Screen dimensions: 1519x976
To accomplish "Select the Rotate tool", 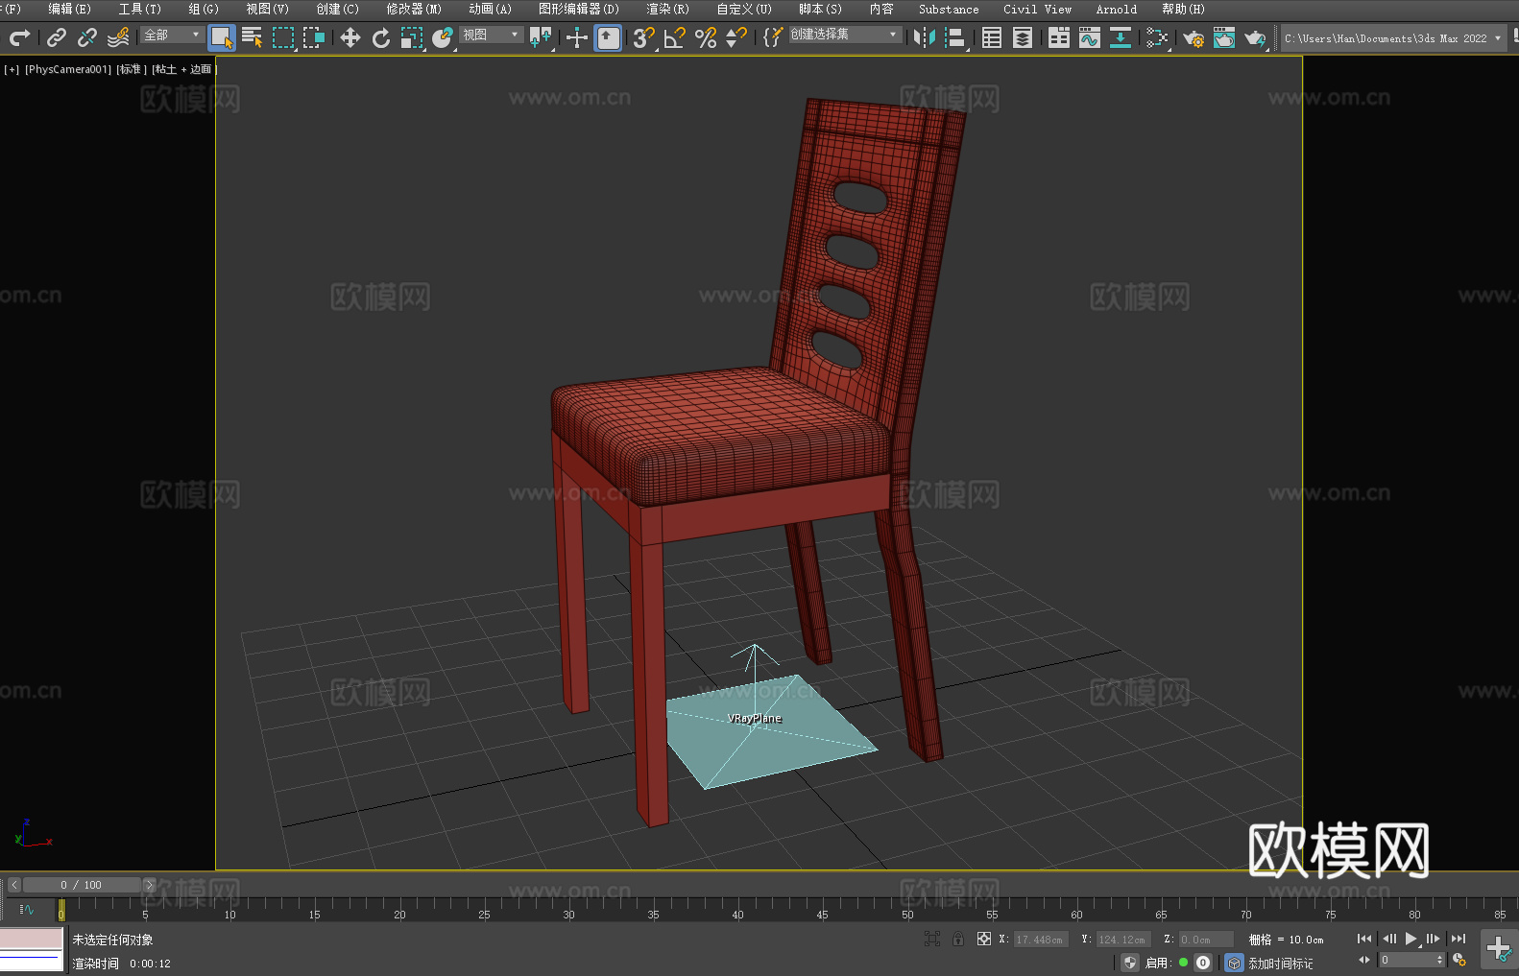I will (381, 37).
